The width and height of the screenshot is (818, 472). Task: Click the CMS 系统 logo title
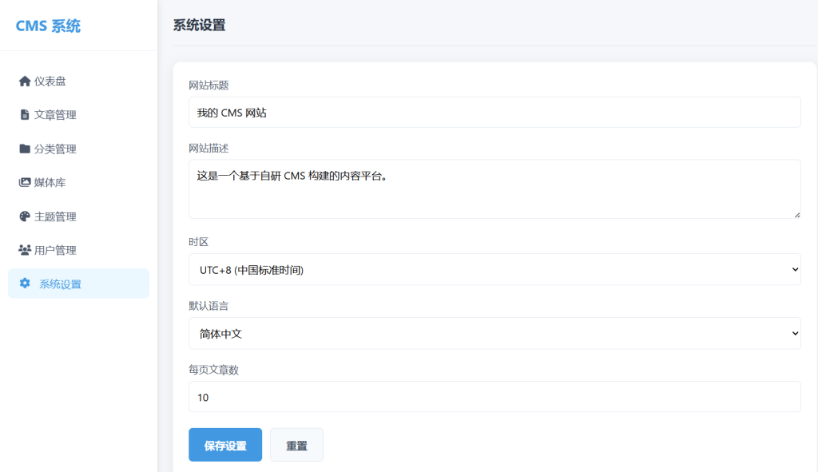(x=48, y=26)
